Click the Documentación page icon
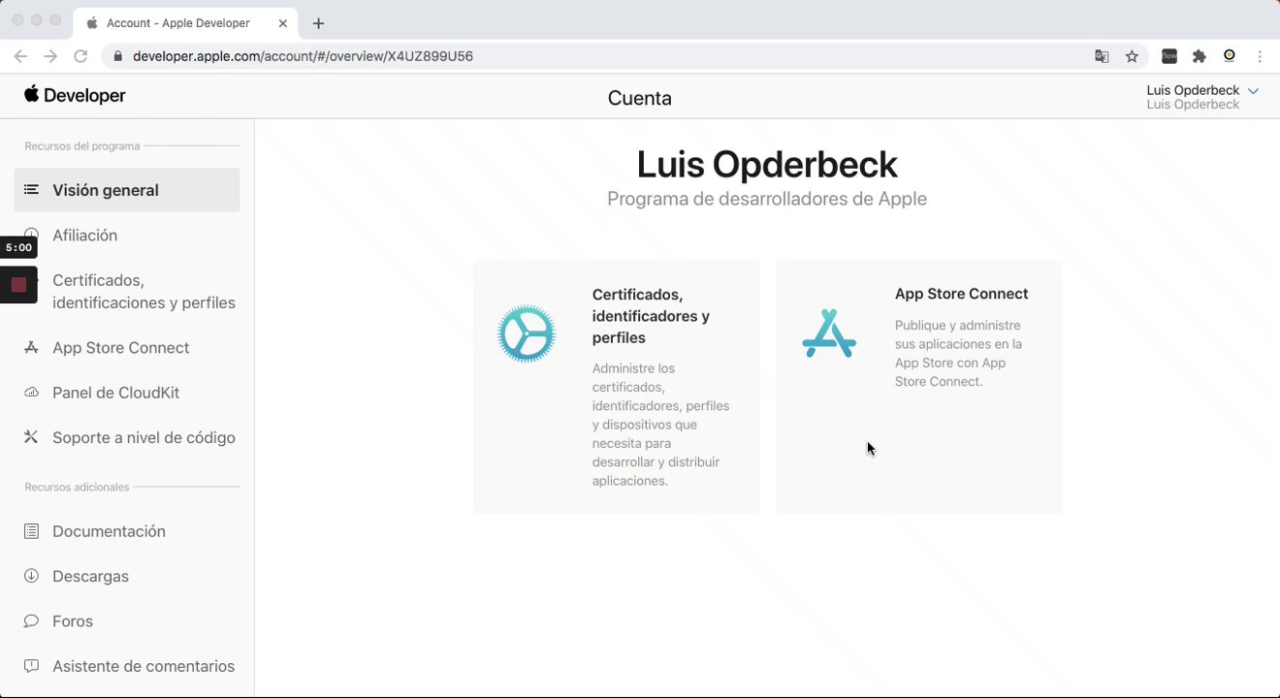 (x=31, y=531)
